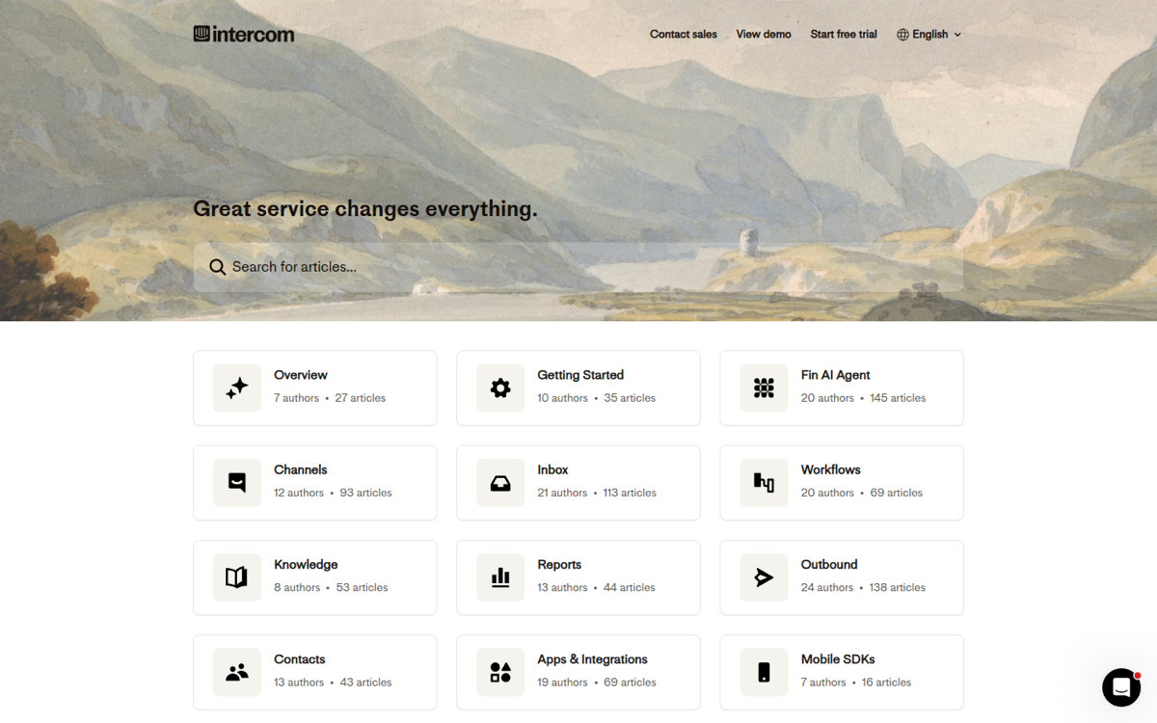Open the Outbound collection title
The image size is (1157, 723).
pyautogui.click(x=829, y=564)
